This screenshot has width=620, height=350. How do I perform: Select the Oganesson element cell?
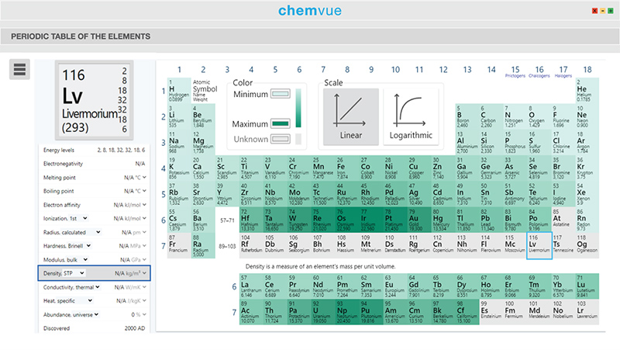pyautogui.click(x=587, y=246)
